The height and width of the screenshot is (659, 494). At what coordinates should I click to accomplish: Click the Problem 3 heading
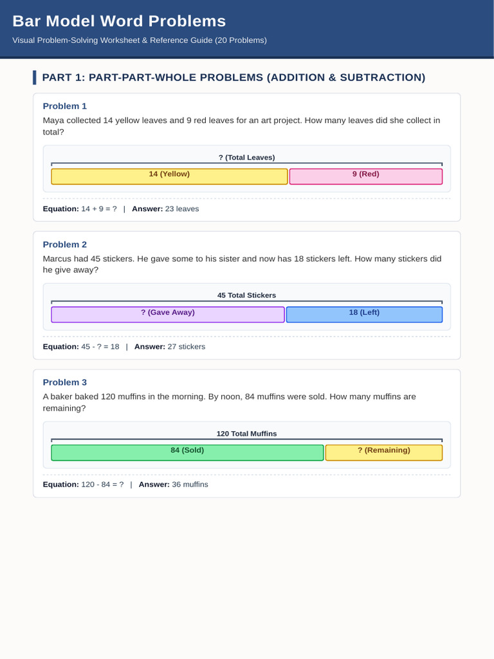click(x=65, y=382)
